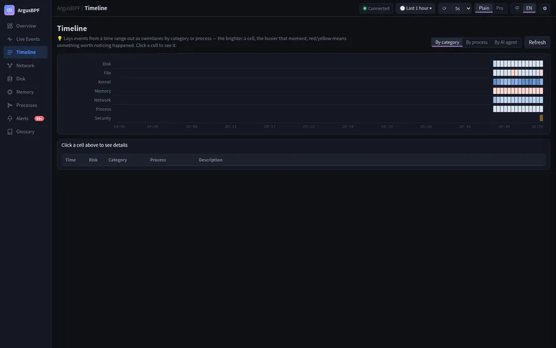Open settings with the gear icon
Screen dimensions: 556x348
[544, 8]
